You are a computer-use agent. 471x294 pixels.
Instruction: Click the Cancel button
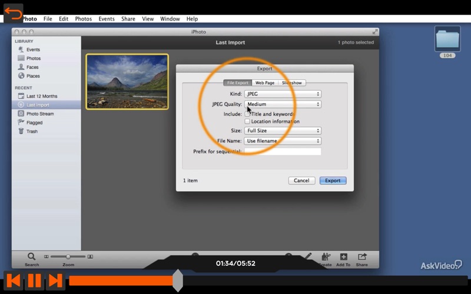pyautogui.click(x=301, y=181)
